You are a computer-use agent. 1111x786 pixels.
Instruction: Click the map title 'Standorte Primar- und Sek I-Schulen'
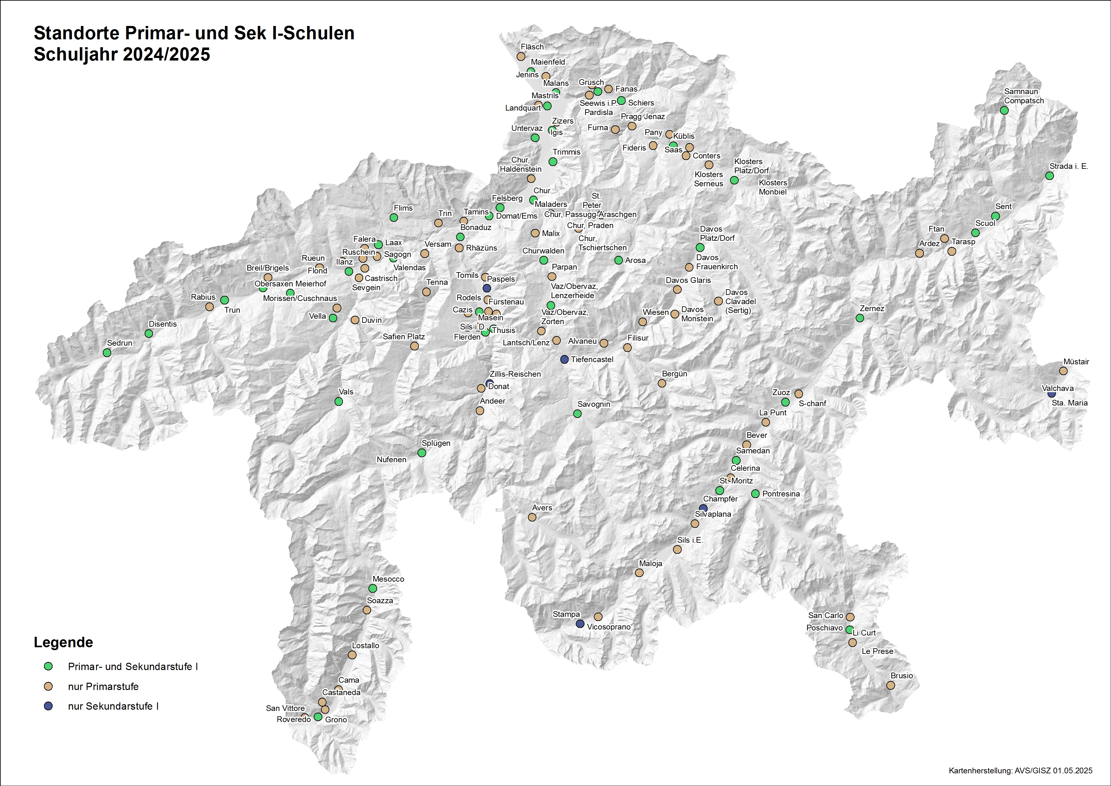click(x=194, y=33)
